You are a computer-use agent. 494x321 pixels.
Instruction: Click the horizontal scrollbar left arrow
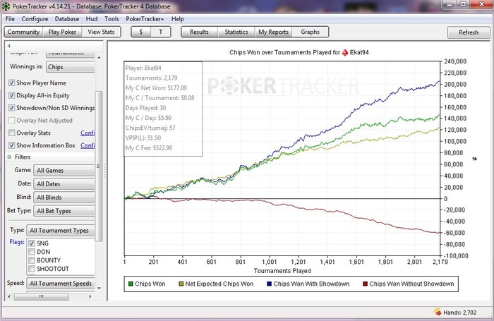pyautogui.click(x=9, y=296)
